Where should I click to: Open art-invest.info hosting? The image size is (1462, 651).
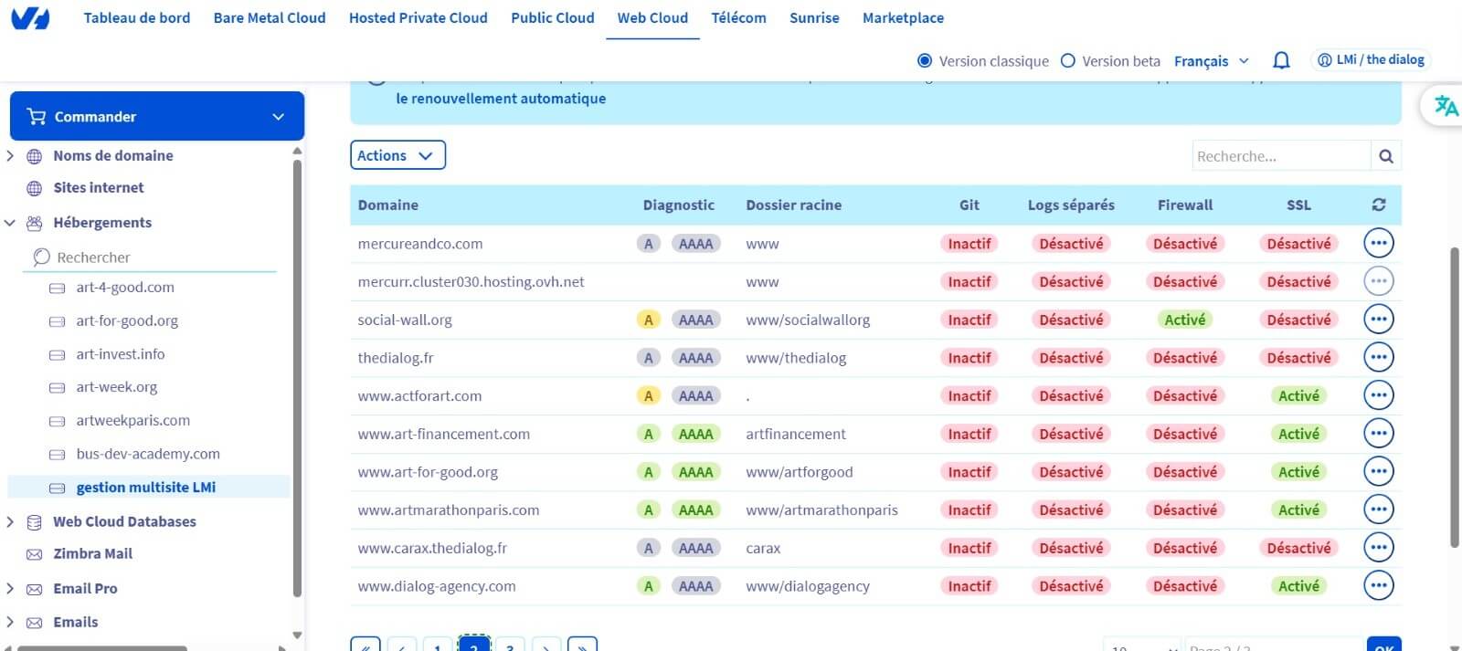(x=121, y=354)
